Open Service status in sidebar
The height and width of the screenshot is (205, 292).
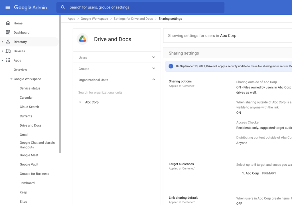coord(30,88)
